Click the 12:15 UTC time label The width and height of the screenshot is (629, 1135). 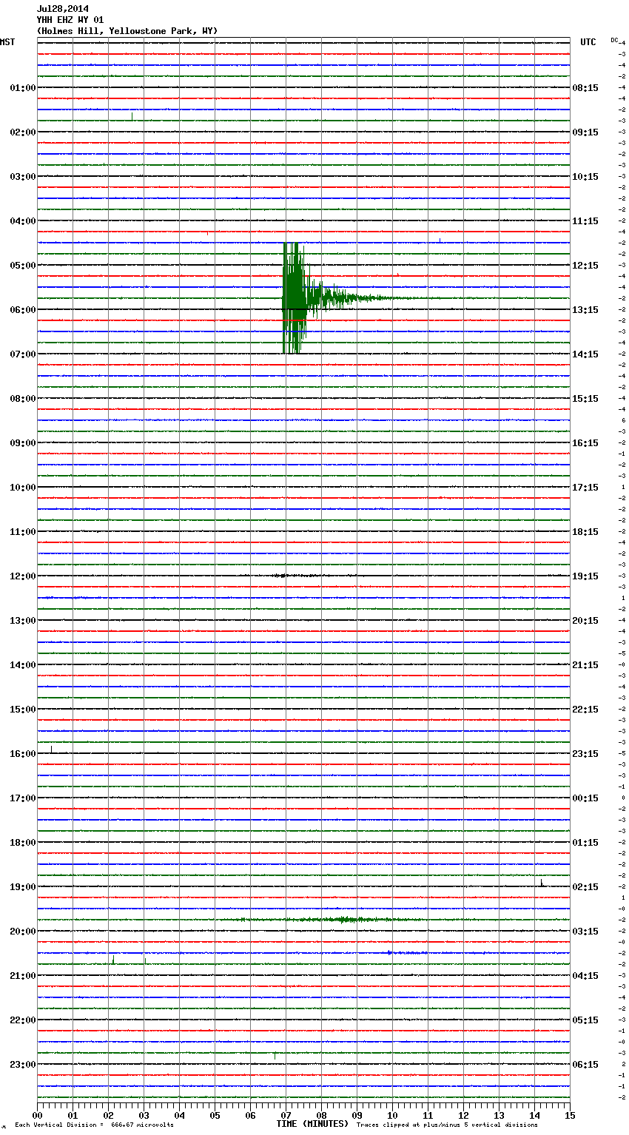585,266
